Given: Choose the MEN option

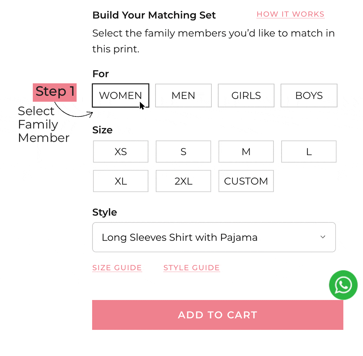Looking at the screenshot, I should tap(183, 95).
